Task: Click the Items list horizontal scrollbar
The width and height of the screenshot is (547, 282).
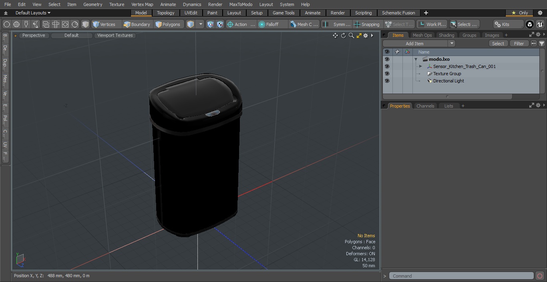Action: [447, 96]
